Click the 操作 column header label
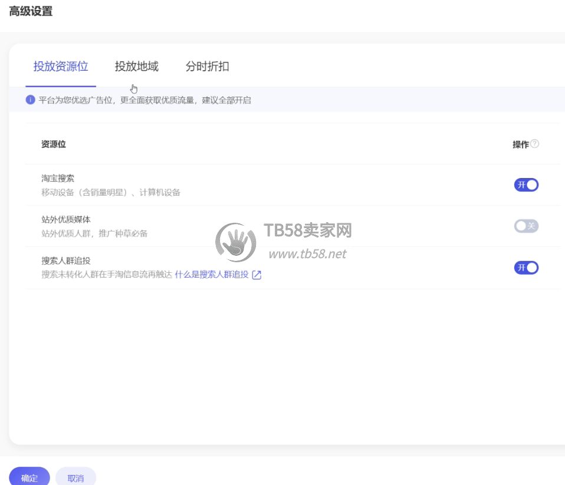The image size is (565, 485). pyautogui.click(x=520, y=144)
